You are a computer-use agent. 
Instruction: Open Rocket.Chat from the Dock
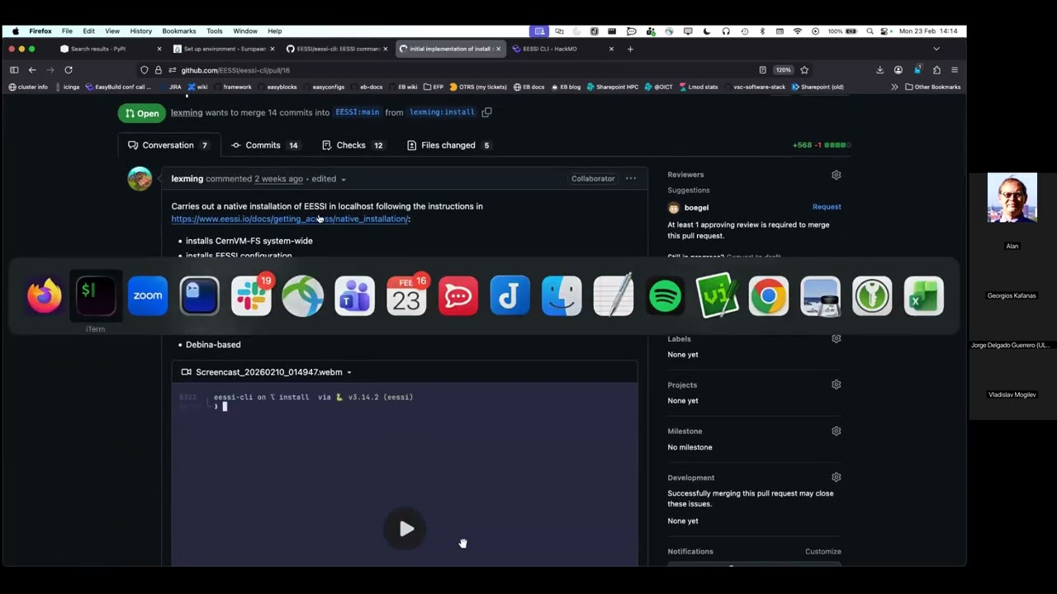click(458, 296)
